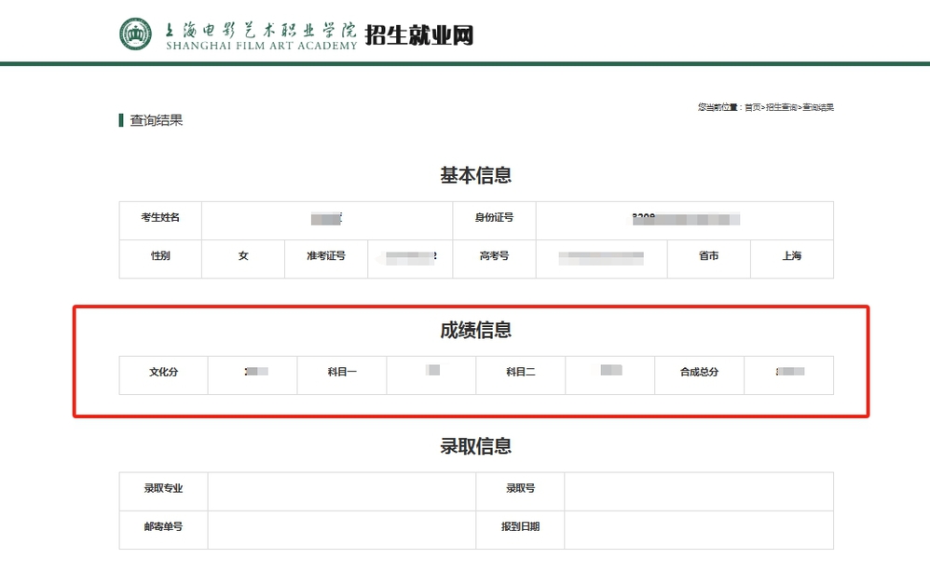The image size is (930, 572).
Task: Click the blurred 身份证号 value cell
Action: 684,219
